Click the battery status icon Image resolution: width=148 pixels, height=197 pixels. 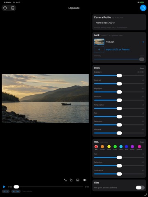point(142,2)
